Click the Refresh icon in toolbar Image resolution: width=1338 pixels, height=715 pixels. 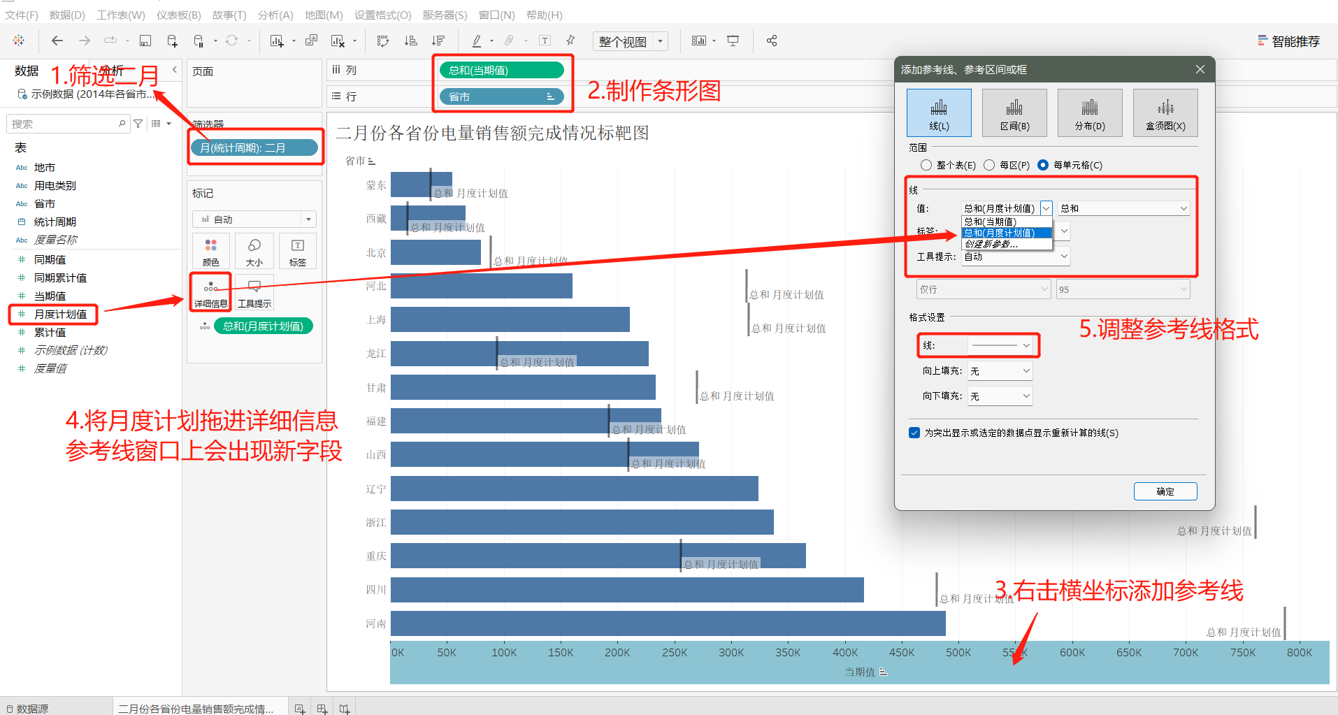pos(232,41)
